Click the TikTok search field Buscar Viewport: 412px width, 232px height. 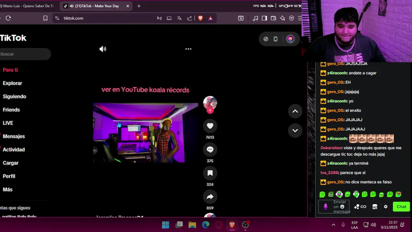tap(25, 54)
